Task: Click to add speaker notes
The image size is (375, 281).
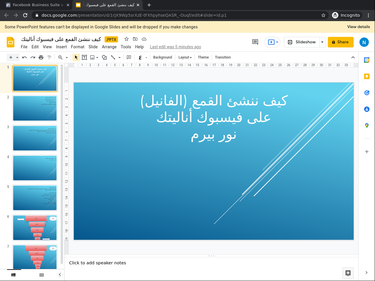Action: [98, 263]
